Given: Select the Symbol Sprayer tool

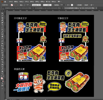Looking at the screenshot, I should coord(2,62).
